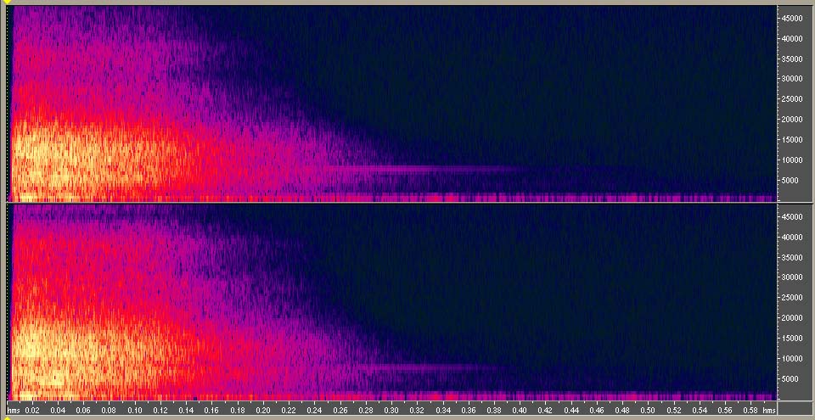The image size is (815, 420).
Task: Click 20000 on the upper channel frequency scale
Action: [792, 120]
